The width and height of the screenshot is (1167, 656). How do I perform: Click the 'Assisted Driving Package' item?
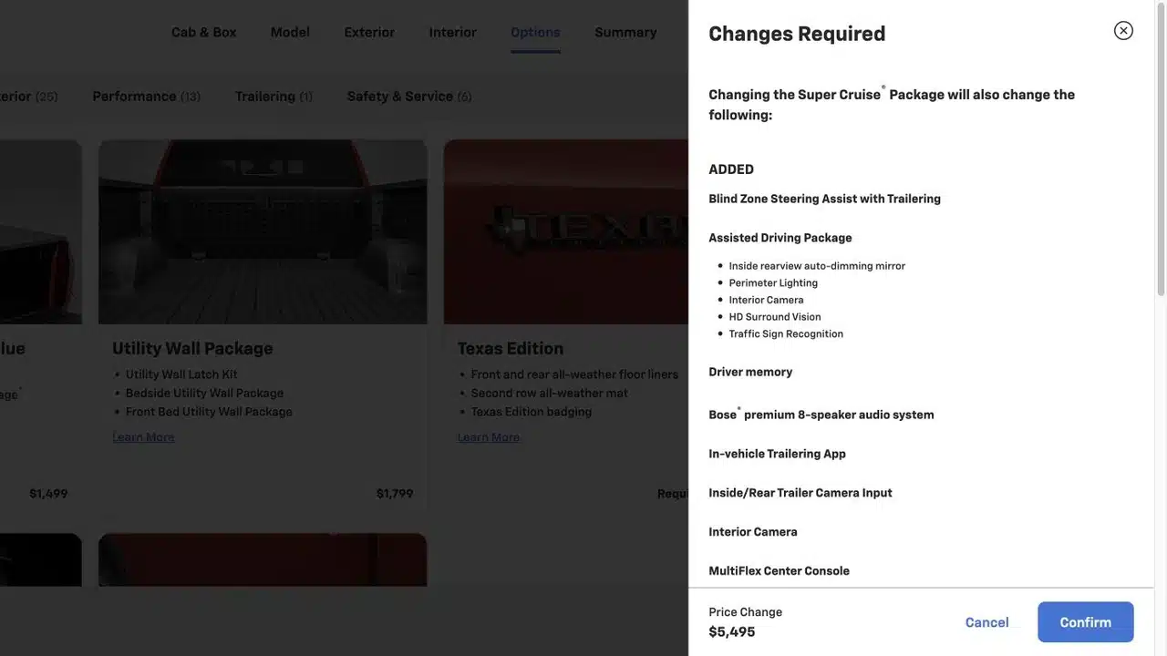tap(780, 238)
